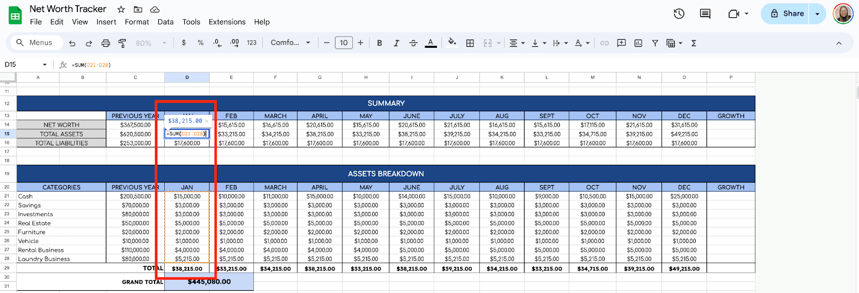Print the spreadsheet
Viewport: 859px width, 293px height.
click(x=106, y=43)
